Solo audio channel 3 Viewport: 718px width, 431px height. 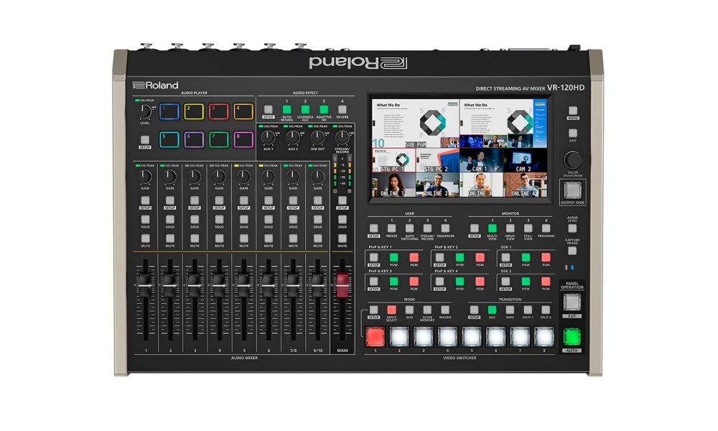coord(194,221)
